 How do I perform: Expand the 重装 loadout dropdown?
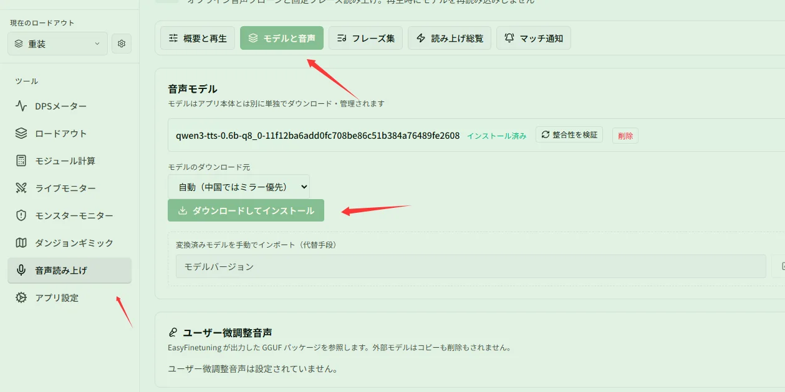[57, 44]
